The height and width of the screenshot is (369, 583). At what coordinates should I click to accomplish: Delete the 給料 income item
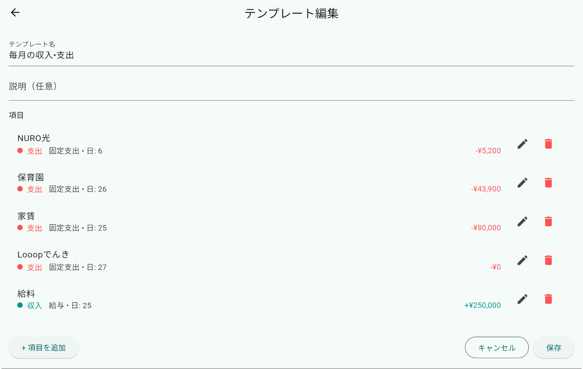[x=548, y=299]
